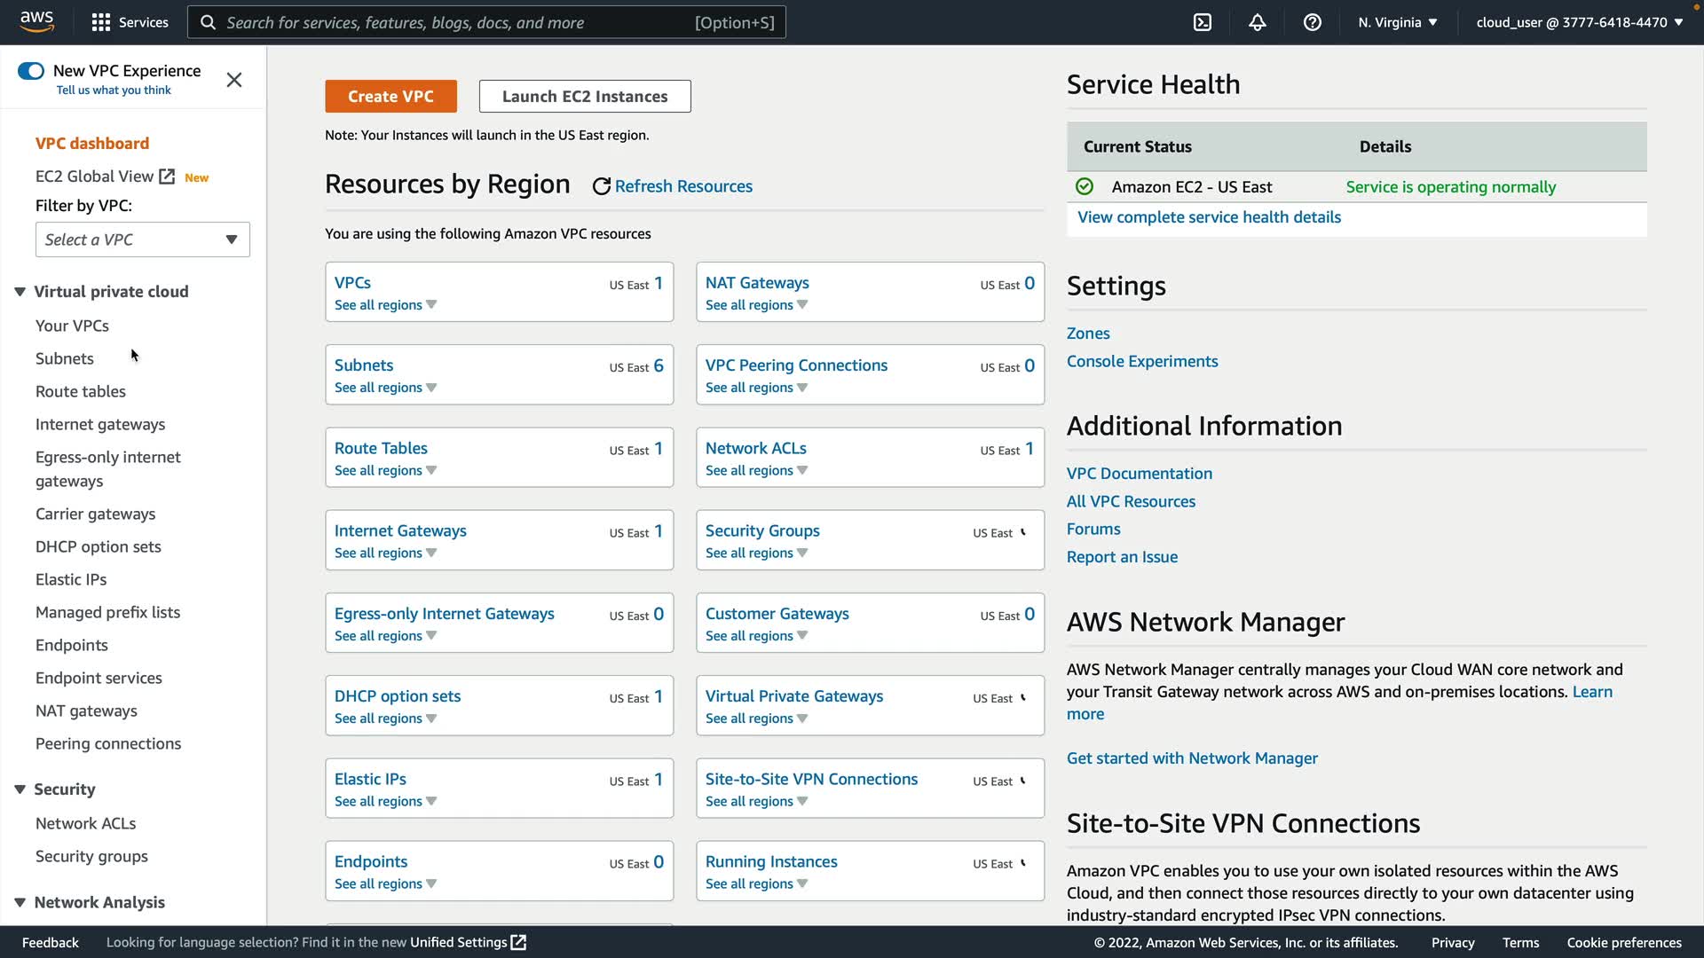Click the Create VPC button
The width and height of the screenshot is (1704, 958).
tap(390, 97)
